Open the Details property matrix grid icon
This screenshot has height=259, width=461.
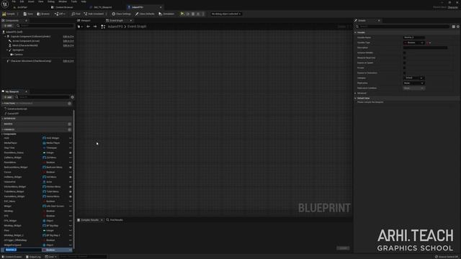[x=454, y=27]
